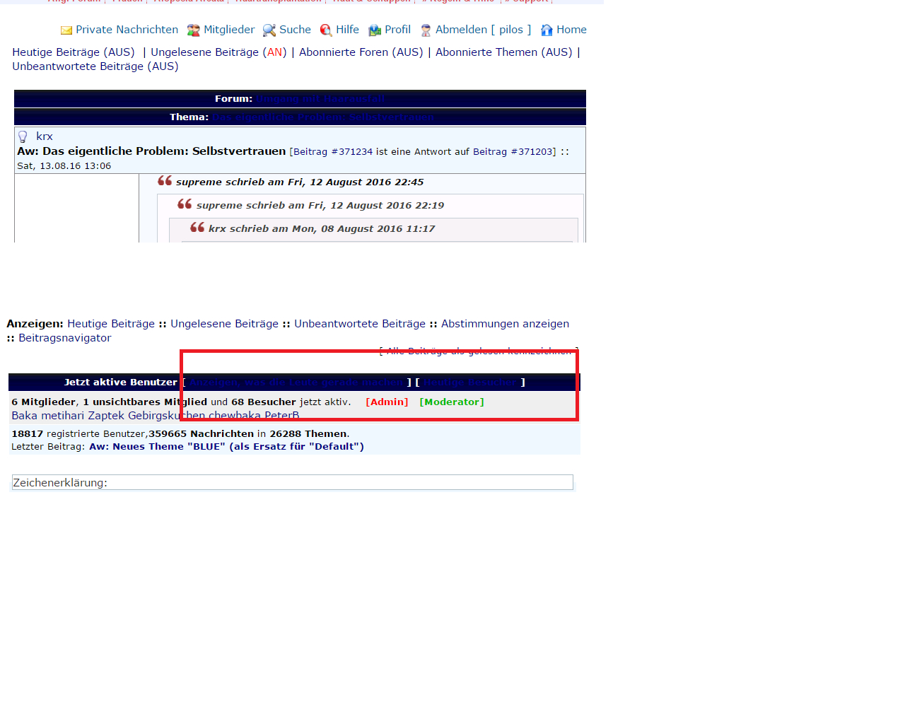The width and height of the screenshot is (905, 724).
Task: Click the Home house icon
Action: (547, 30)
